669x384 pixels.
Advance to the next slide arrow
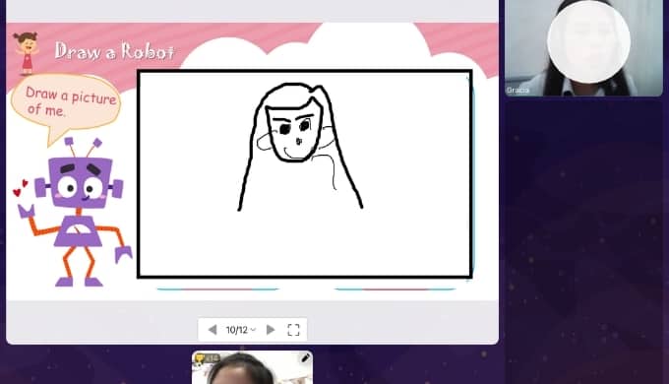(x=271, y=330)
